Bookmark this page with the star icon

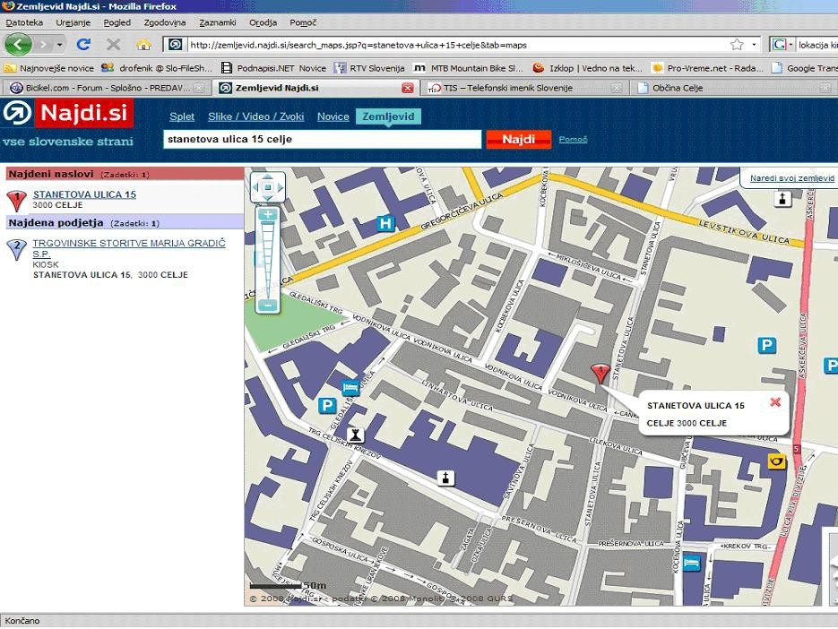coord(737,45)
